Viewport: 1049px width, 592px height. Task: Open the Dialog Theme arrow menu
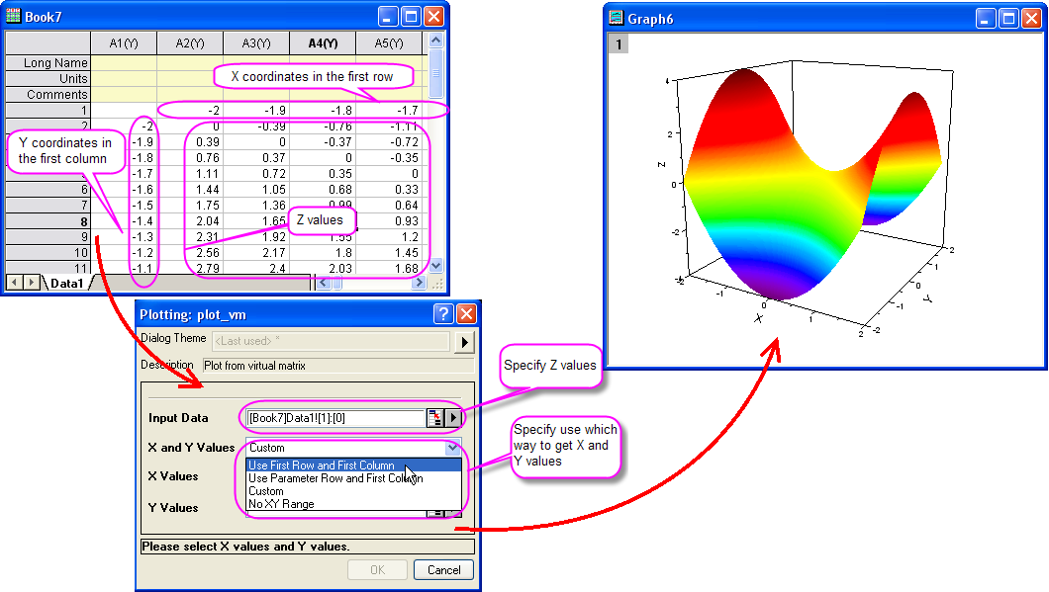coord(464,342)
